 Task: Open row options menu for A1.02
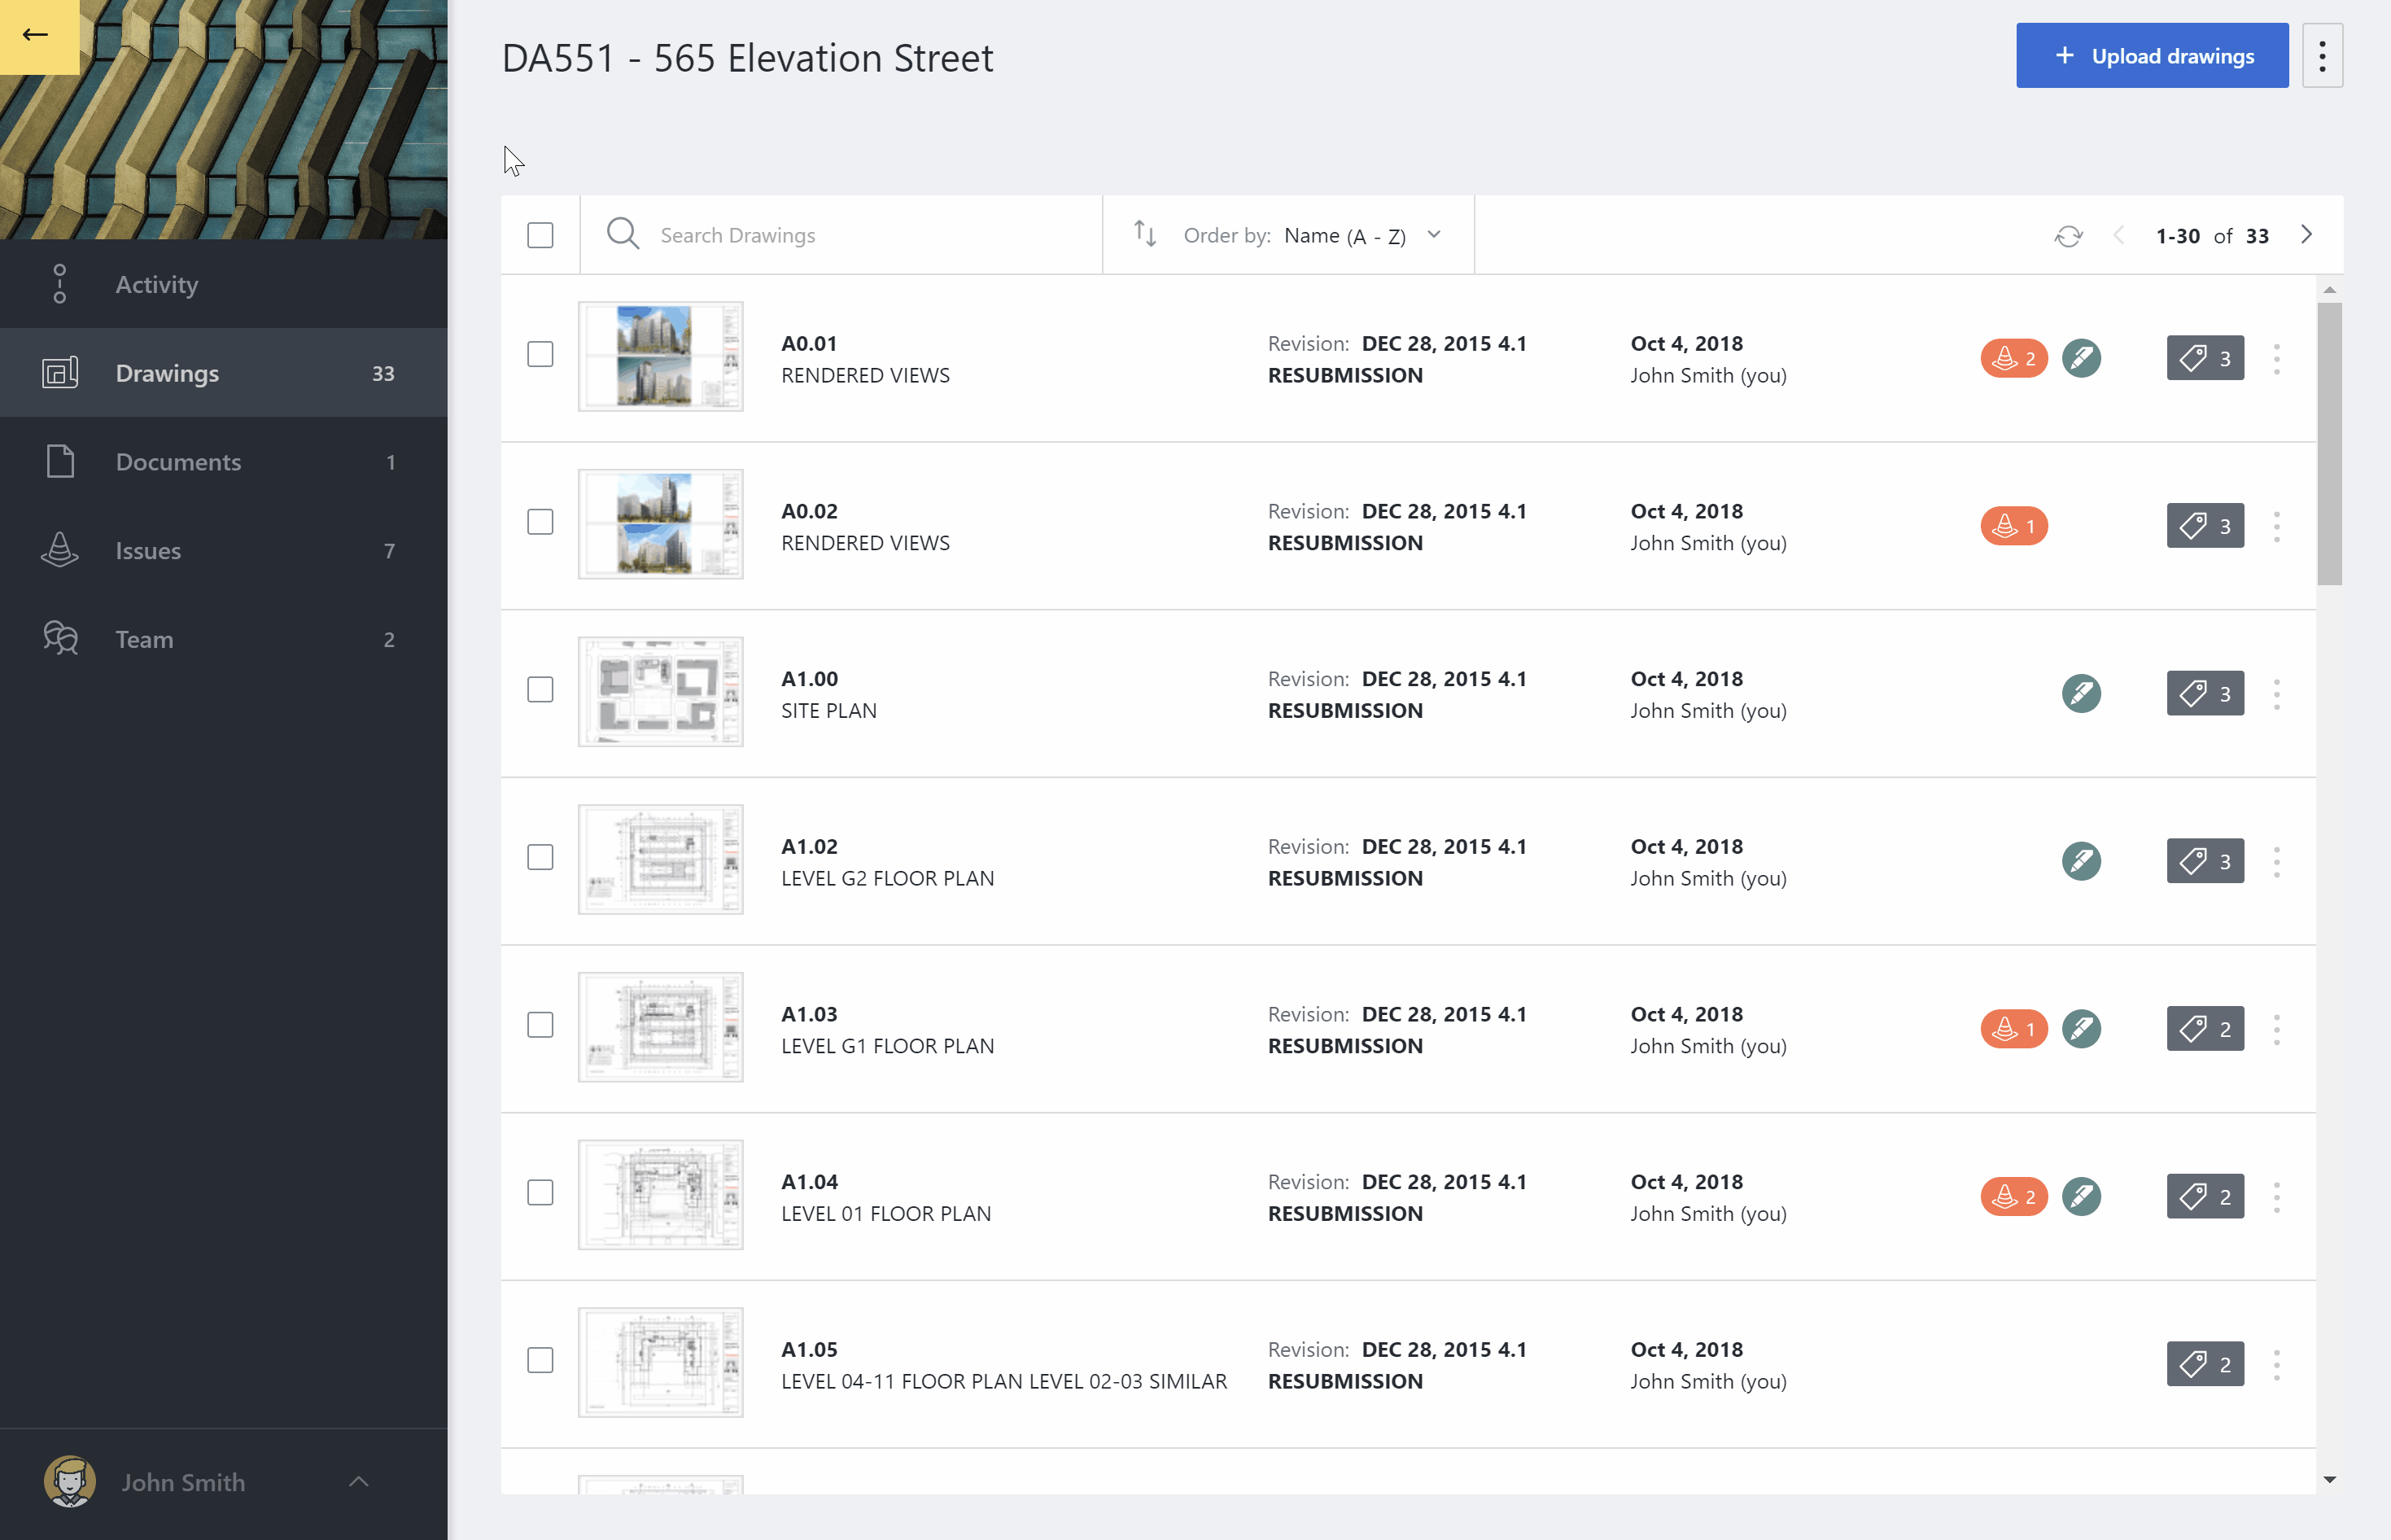click(x=2277, y=862)
